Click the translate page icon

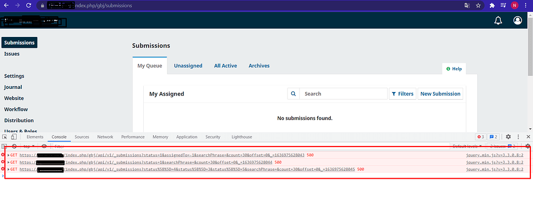click(466, 6)
